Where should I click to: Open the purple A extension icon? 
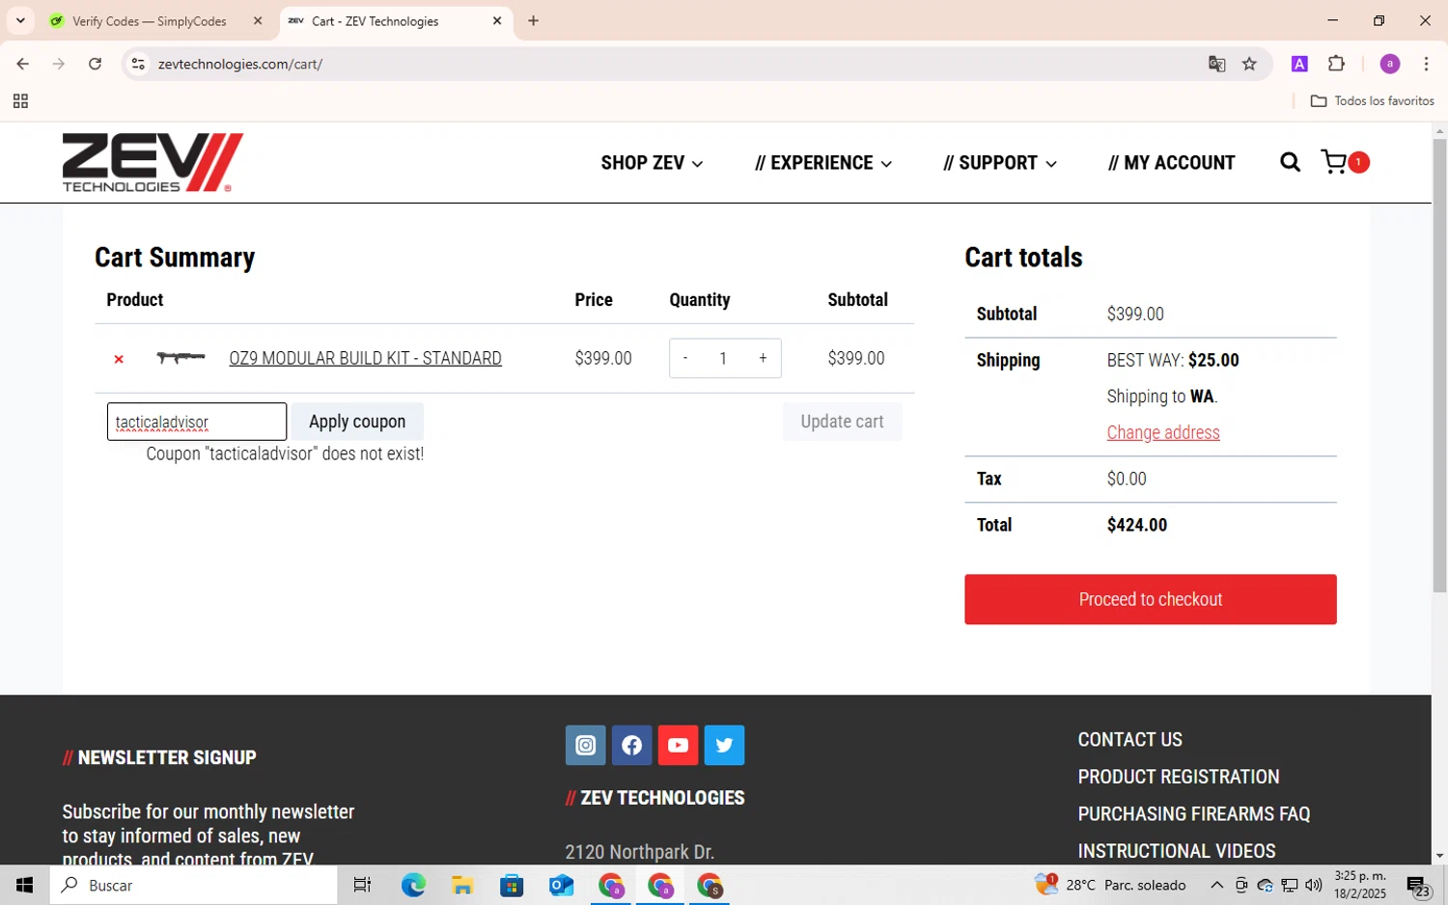coord(1299,64)
